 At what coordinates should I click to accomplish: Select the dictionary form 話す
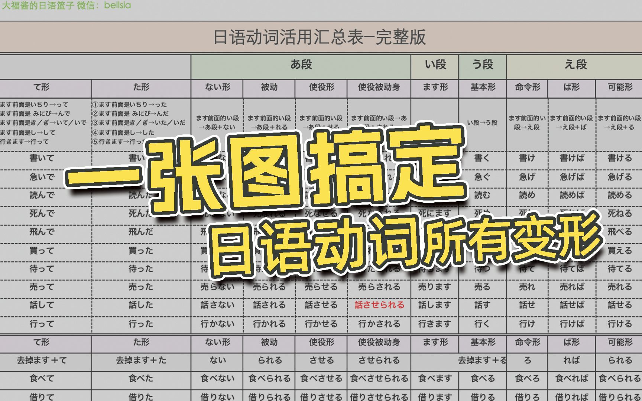point(482,305)
